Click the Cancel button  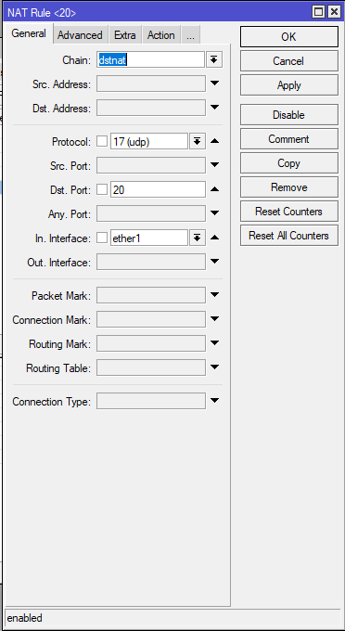(289, 60)
